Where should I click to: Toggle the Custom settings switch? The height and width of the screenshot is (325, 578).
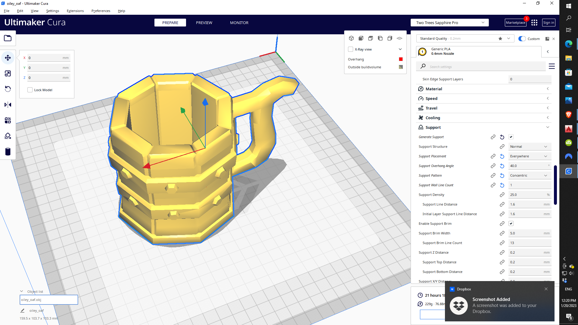click(x=522, y=39)
